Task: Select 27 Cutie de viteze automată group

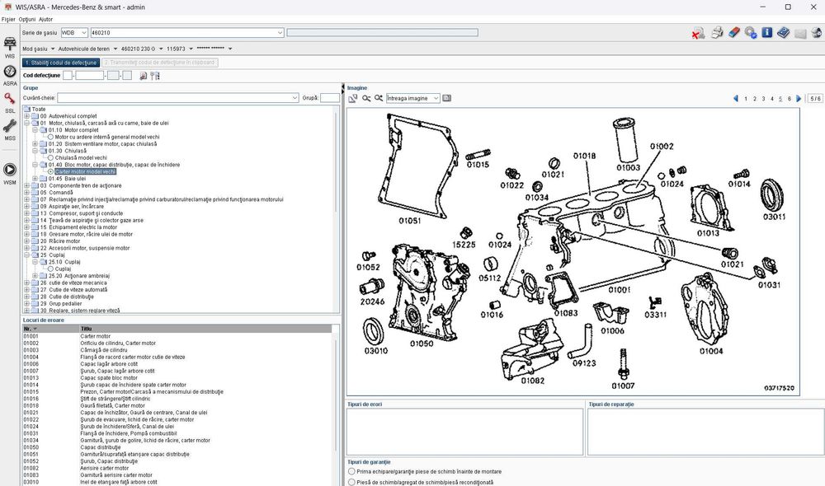Action: click(73, 289)
